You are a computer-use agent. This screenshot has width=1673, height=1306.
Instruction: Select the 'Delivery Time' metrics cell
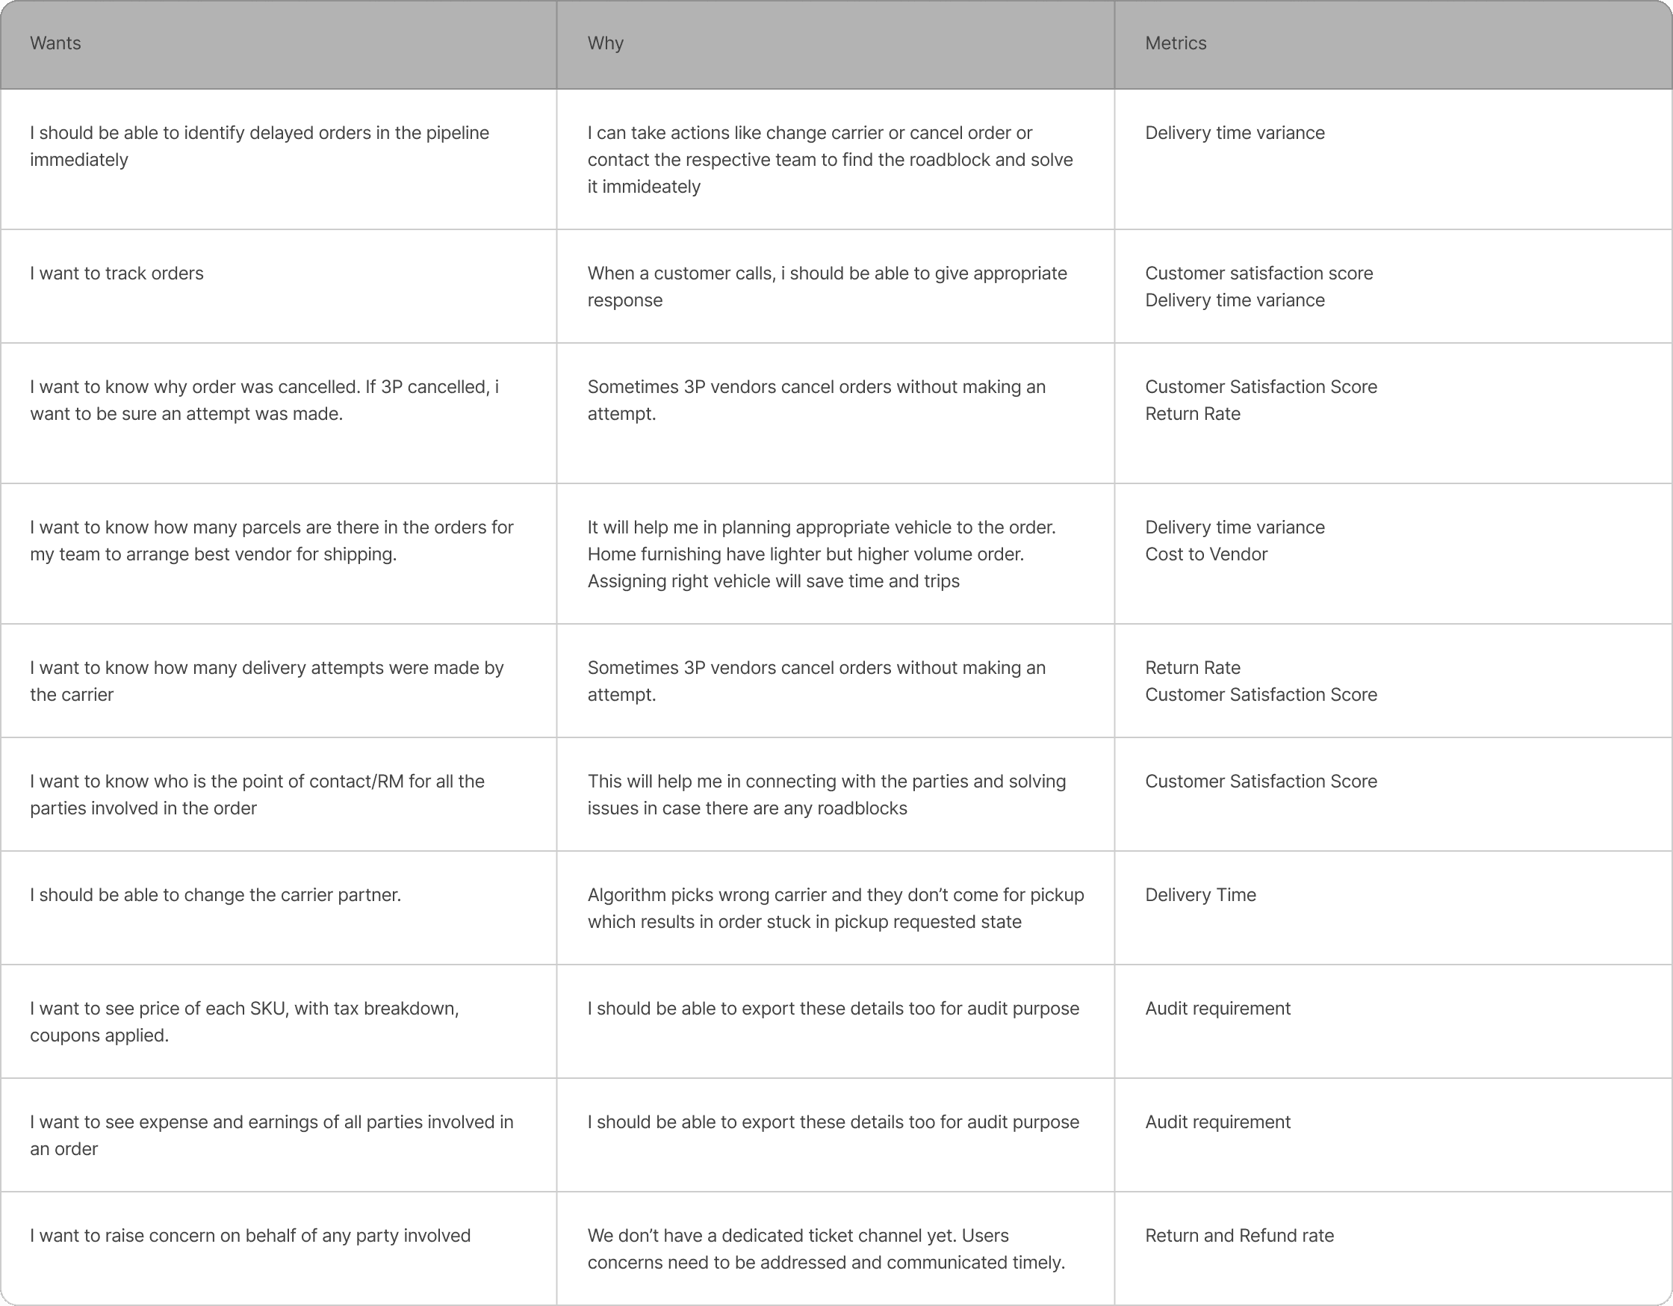tap(1394, 908)
